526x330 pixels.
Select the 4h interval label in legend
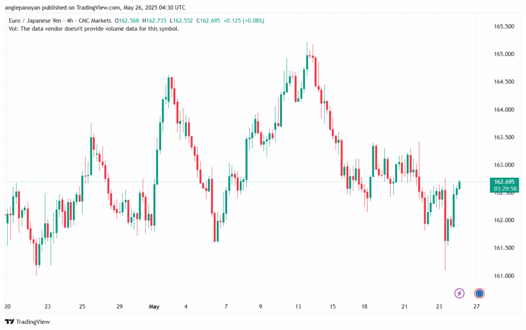(x=71, y=21)
